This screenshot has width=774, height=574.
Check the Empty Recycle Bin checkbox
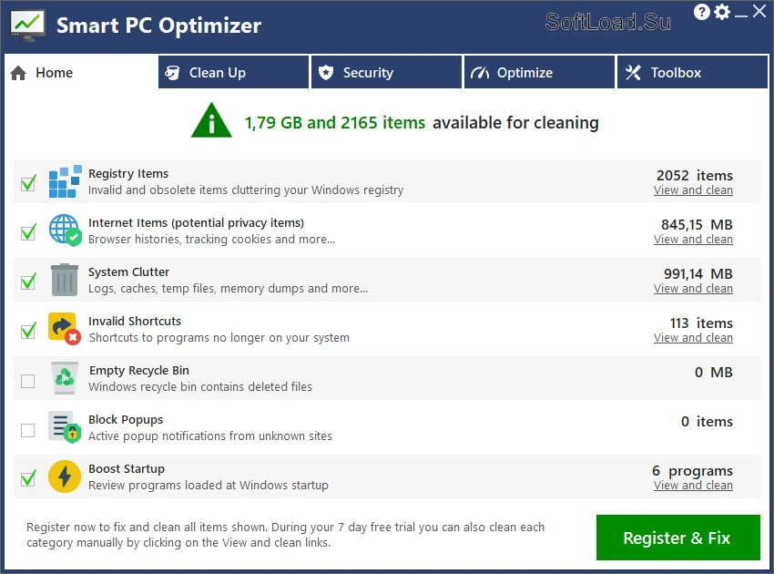27,381
